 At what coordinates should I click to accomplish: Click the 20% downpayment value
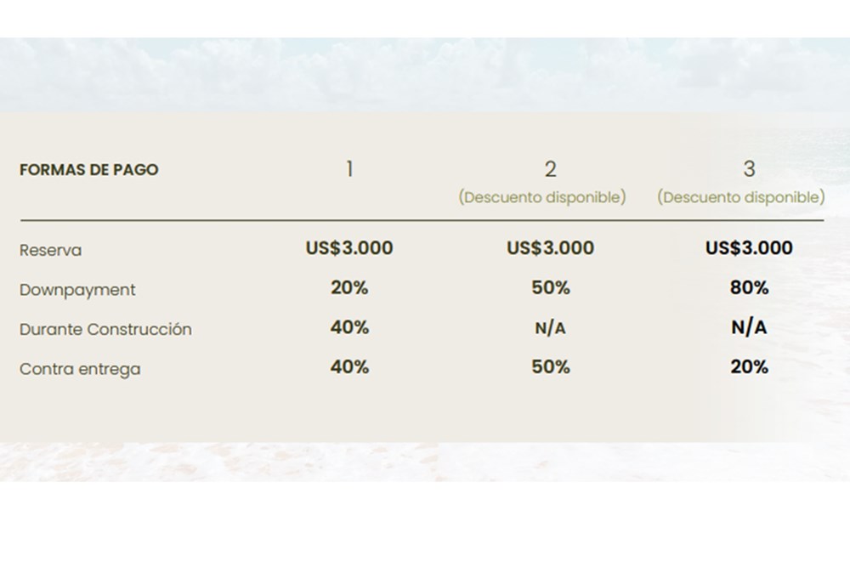click(x=349, y=287)
